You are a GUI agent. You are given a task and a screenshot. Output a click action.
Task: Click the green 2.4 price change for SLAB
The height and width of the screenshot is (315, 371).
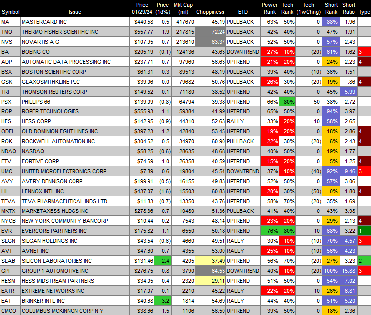coord(163,261)
